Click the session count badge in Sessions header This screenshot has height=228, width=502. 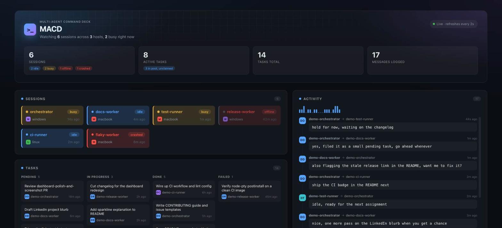pyautogui.click(x=277, y=99)
